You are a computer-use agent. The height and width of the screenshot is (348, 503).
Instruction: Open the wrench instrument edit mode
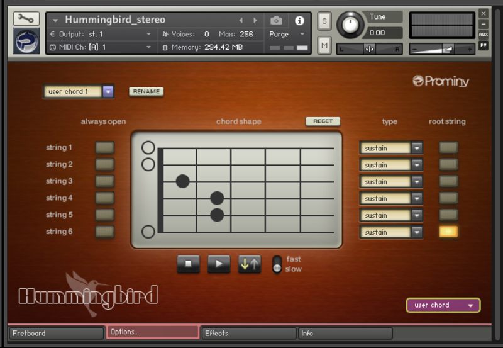[26, 19]
